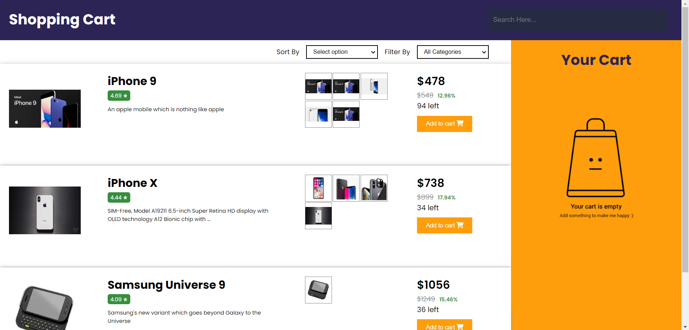Click the 4.69 star rating badge

click(x=119, y=96)
